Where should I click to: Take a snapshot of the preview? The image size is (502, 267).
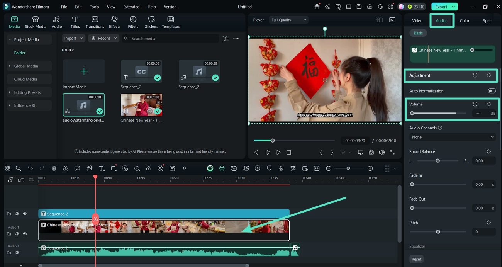(371, 153)
